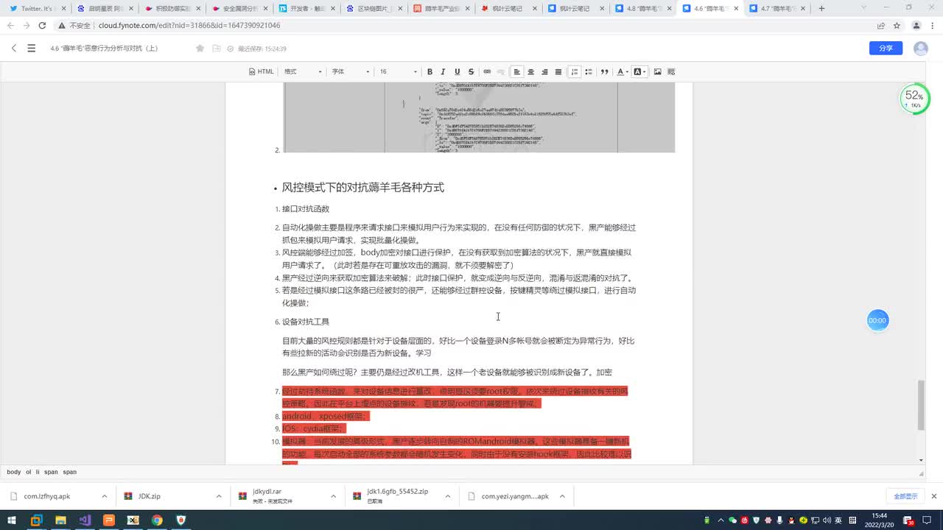Select 'ol' in element path bar

pyautogui.click(x=28, y=472)
